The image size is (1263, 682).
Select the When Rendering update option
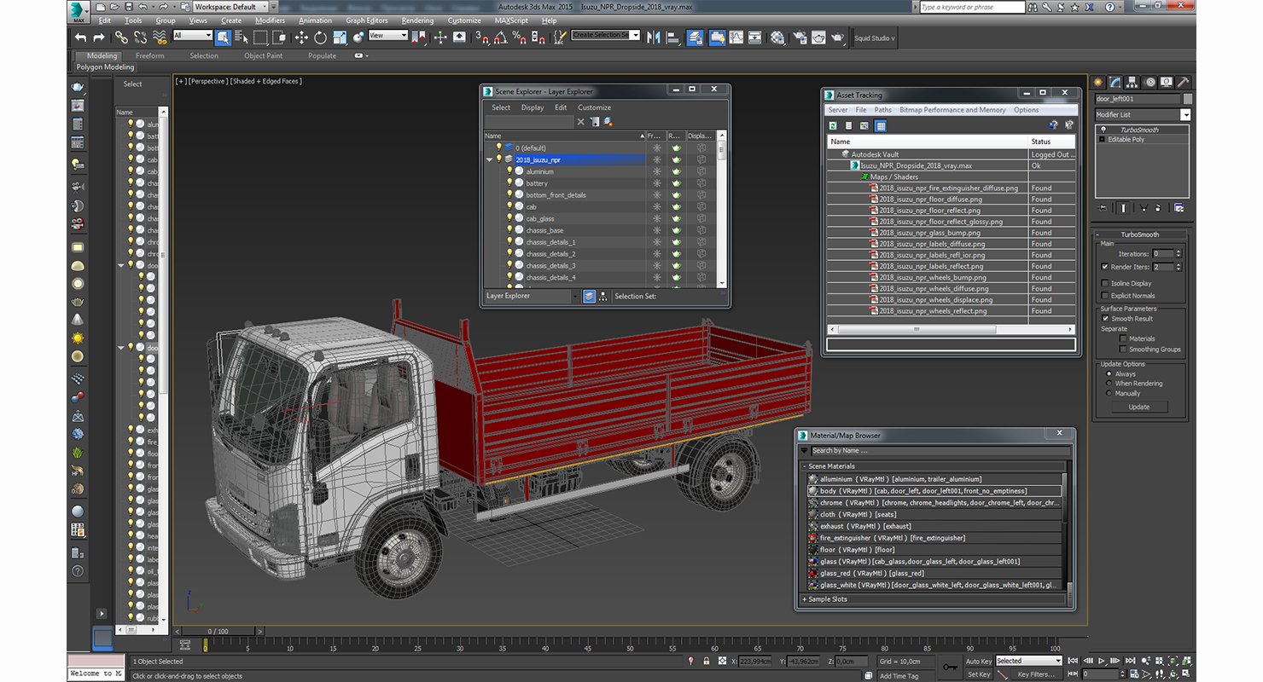[x=1109, y=384]
